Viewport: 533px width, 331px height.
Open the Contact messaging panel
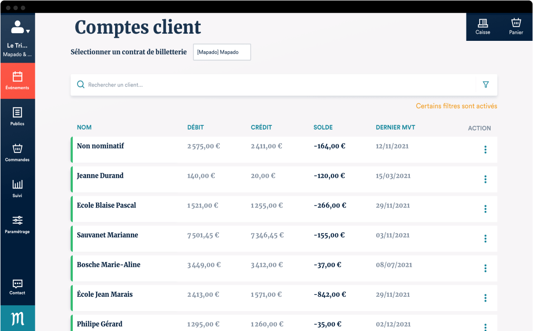point(18,287)
